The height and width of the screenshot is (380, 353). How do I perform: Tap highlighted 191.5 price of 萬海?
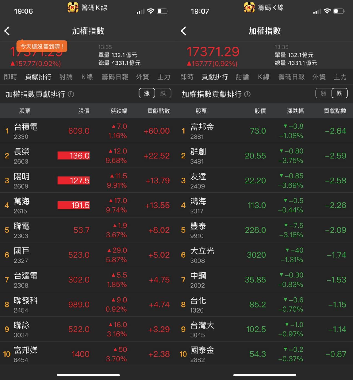pos(74,205)
